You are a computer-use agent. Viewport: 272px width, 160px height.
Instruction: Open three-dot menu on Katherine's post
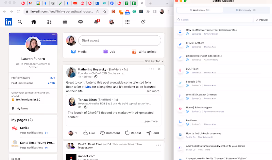point(151,69)
